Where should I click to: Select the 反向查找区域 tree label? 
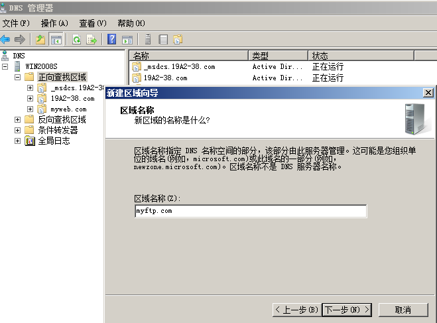[x=62, y=119]
